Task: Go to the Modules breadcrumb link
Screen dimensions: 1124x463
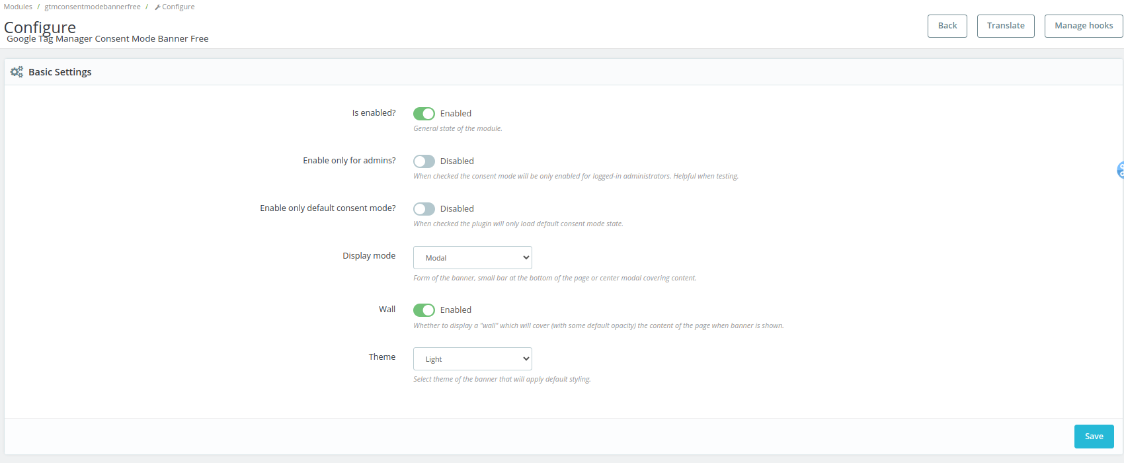Action: pyautogui.click(x=18, y=7)
